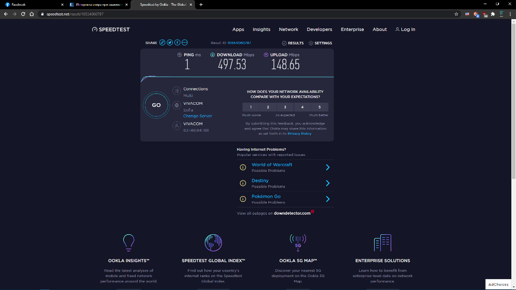Viewport: 516px width, 290px height.
Task: Click result ID 10554060797 link
Action: coord(239,43)
